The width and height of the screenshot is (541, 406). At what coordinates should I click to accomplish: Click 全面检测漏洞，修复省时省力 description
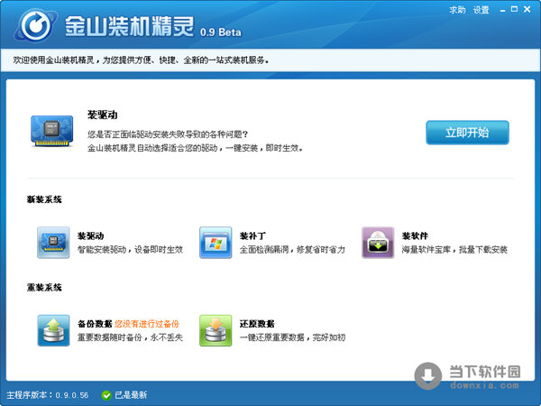pyautogui.click(x=292, y=250)
